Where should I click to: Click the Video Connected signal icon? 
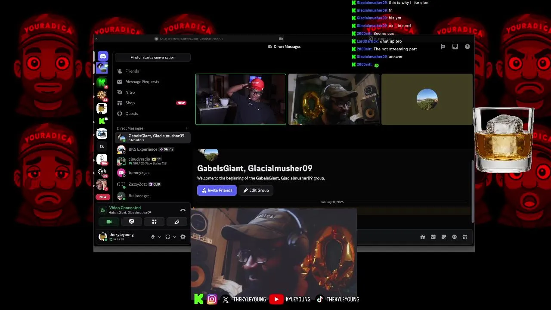[x=102, y=210]
